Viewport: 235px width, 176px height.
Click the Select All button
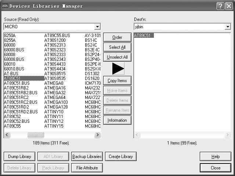pos(117,47)
